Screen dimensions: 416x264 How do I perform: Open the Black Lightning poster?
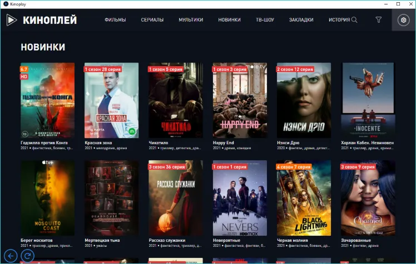coord(304,198)
